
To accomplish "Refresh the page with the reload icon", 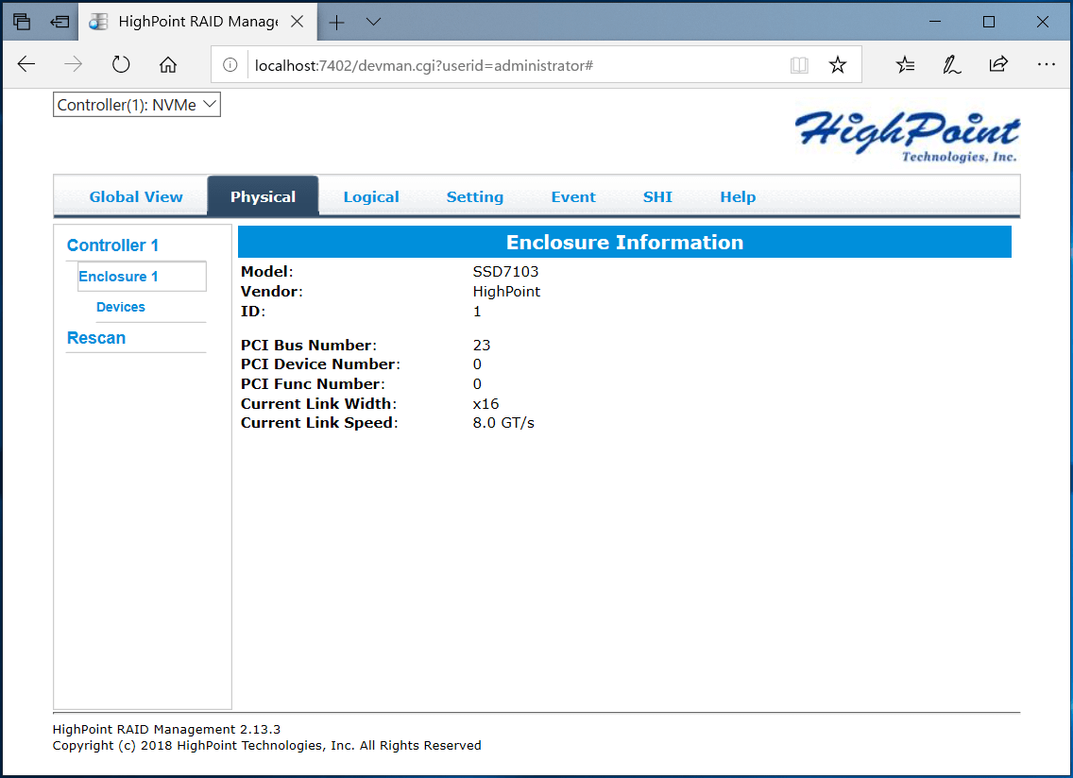I will click(x=121, y=64).
